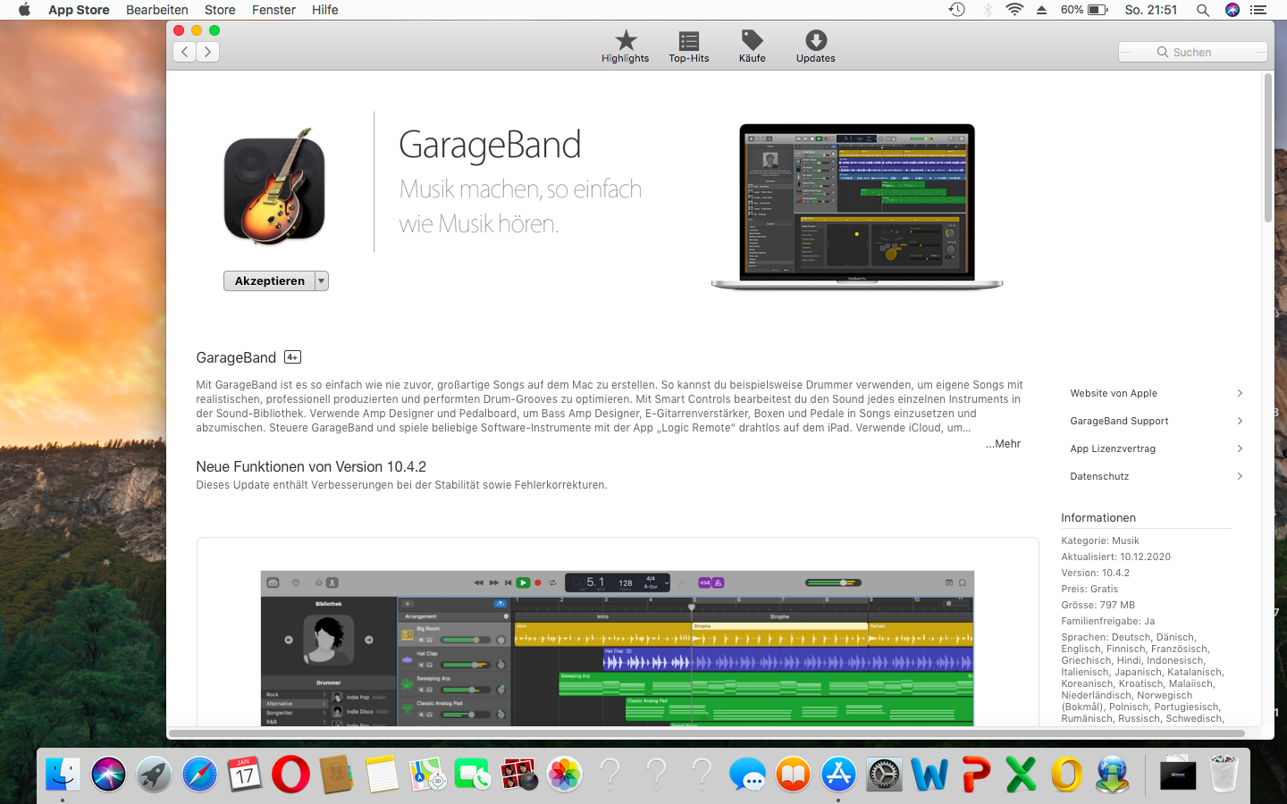Open the Highlights star tab

click(x=626, y=46)
